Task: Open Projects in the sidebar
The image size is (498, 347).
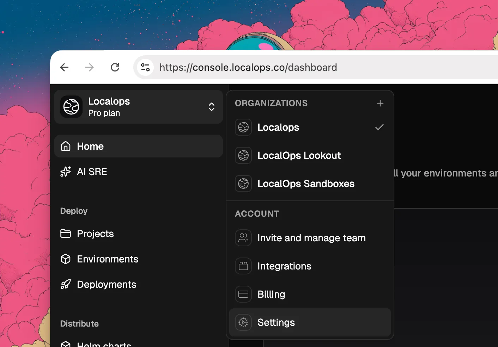Action: tap(139, 234)
